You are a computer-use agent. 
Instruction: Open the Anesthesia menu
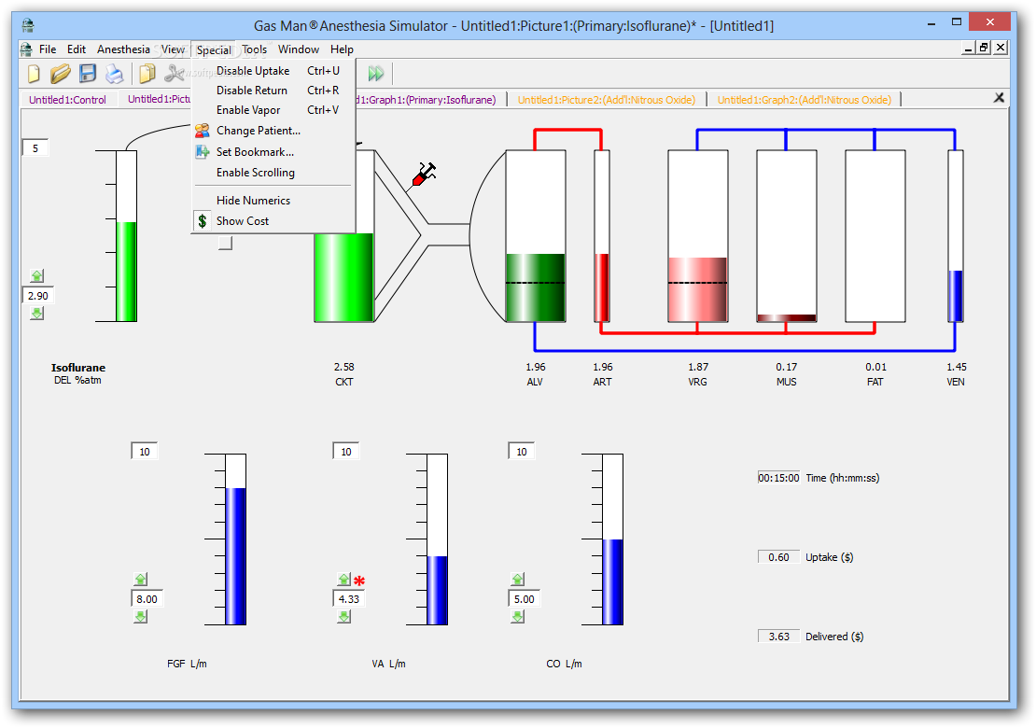tap(123, 49)
